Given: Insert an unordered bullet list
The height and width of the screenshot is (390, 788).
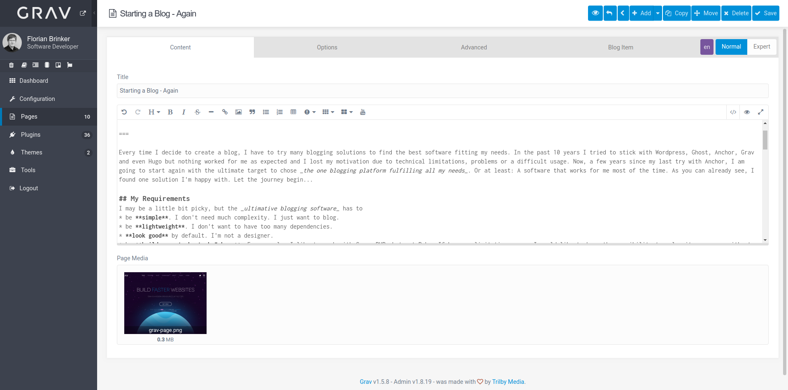Looking at the screenshot, I should pyautogui.click(x=266, y=112).
